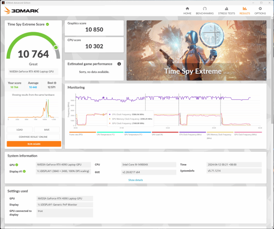Screen dimensions: 274x229
Task: Click the CPU score value 10 302
Action: [x=94, y=46]
